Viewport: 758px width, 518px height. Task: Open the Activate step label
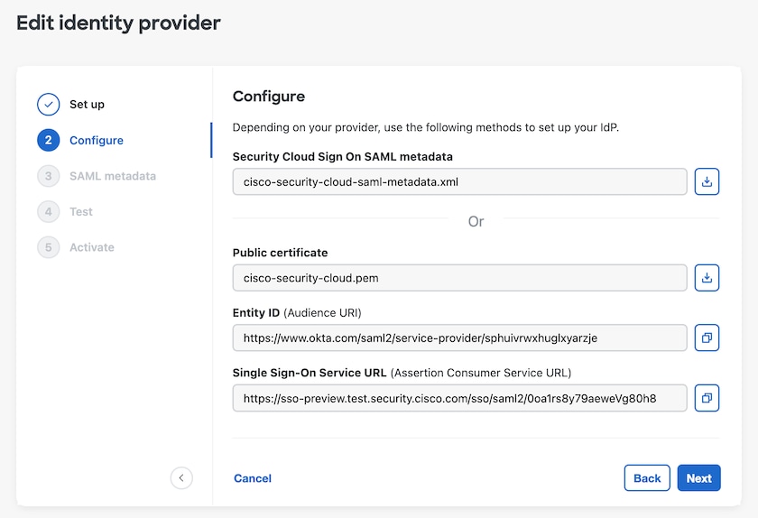[x=92, y=247]
